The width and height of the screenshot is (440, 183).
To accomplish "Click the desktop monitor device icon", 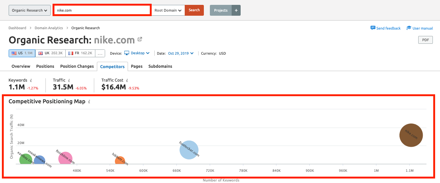I will point(127,53).
